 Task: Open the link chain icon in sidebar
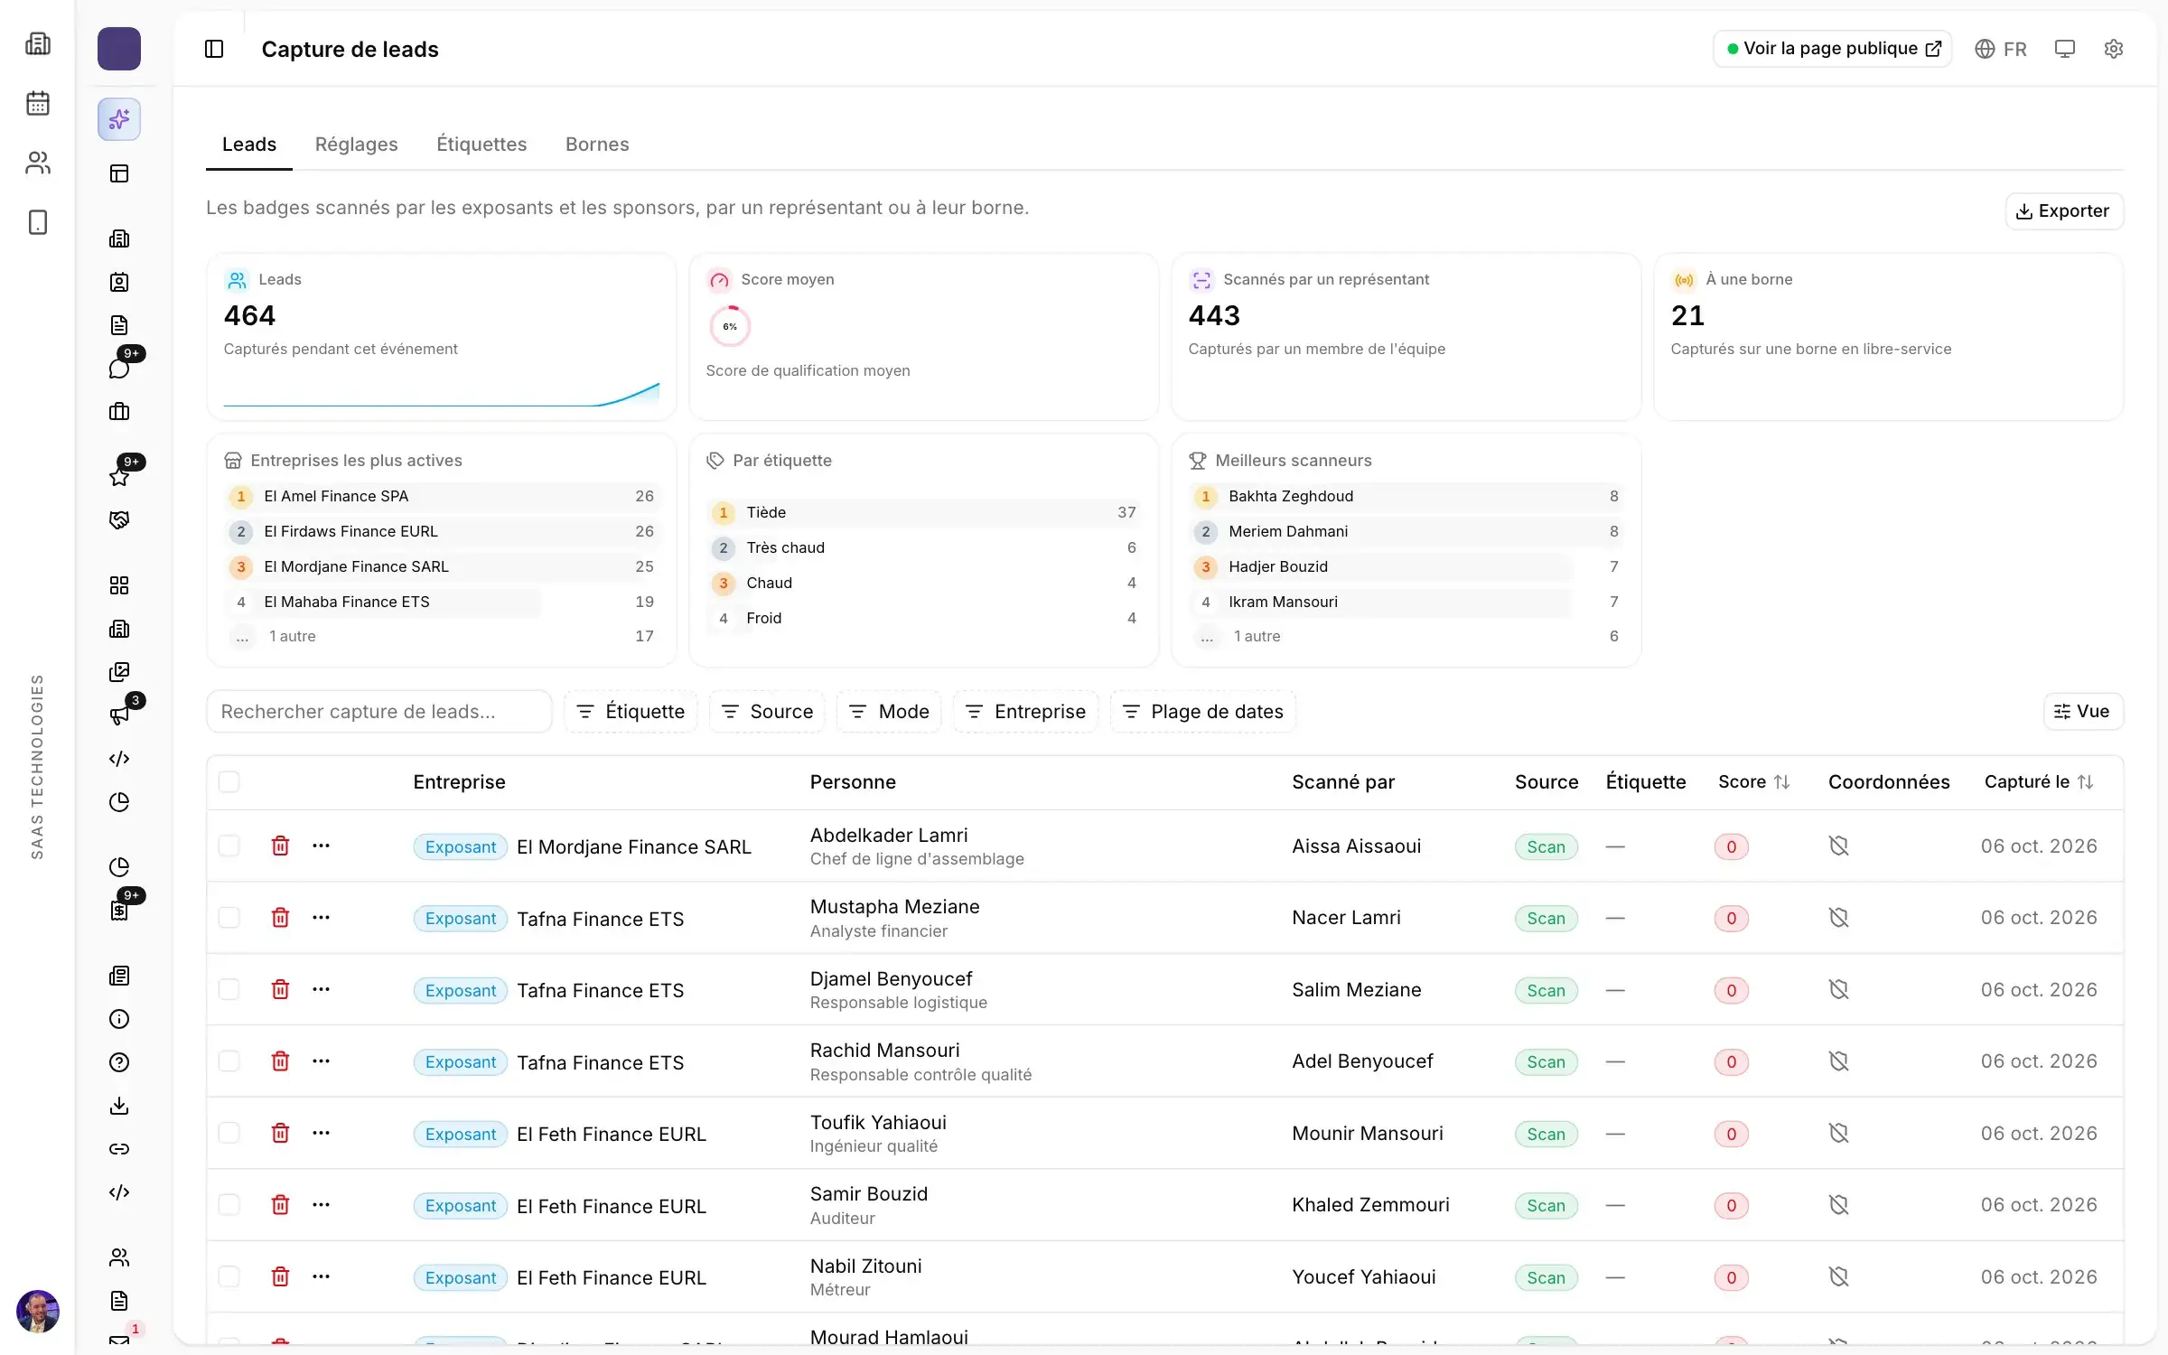(119, 1149)
